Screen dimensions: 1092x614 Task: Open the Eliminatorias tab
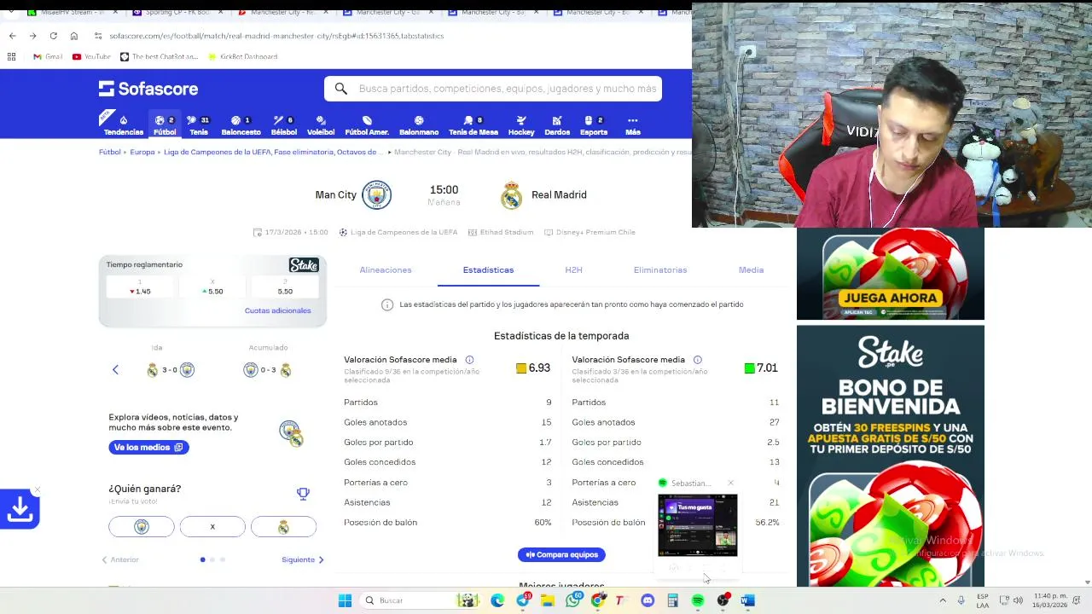click(660, 269)
